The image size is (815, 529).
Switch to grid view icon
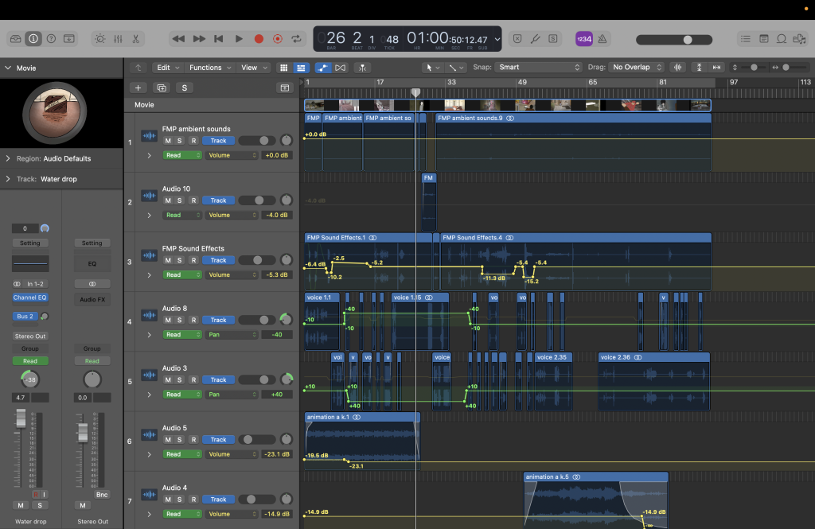[x=283, y=68]
